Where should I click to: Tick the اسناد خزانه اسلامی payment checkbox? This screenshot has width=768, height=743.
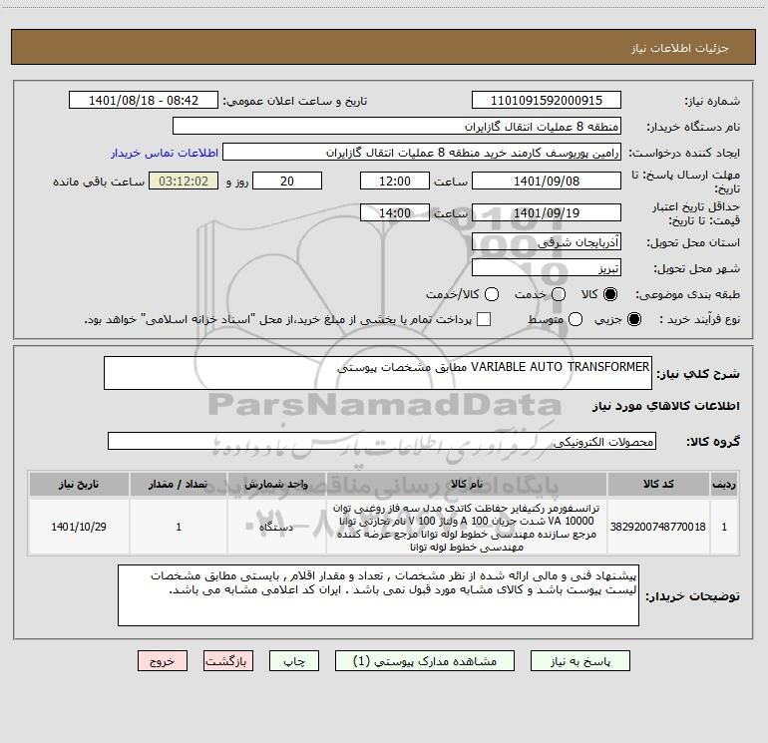484,320
